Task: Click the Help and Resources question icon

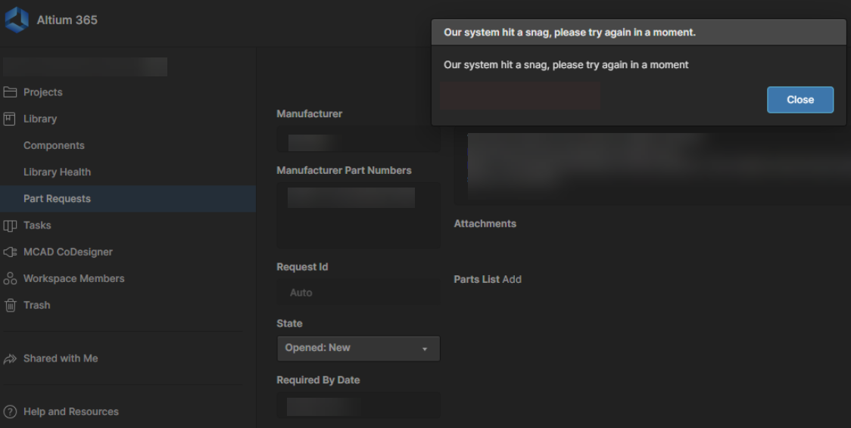Action: (10, 412)
